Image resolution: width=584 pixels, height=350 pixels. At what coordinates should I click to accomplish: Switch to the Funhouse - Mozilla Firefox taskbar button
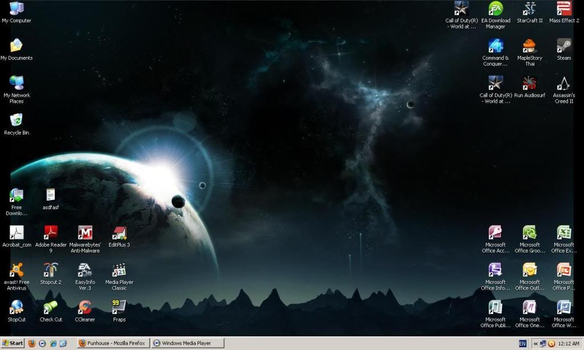(113, 343)
